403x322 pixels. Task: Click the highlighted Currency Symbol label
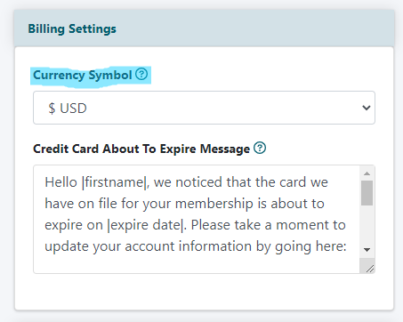(82, 75)
